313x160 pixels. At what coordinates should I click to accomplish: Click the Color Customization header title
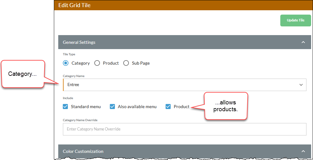(83, 151)
